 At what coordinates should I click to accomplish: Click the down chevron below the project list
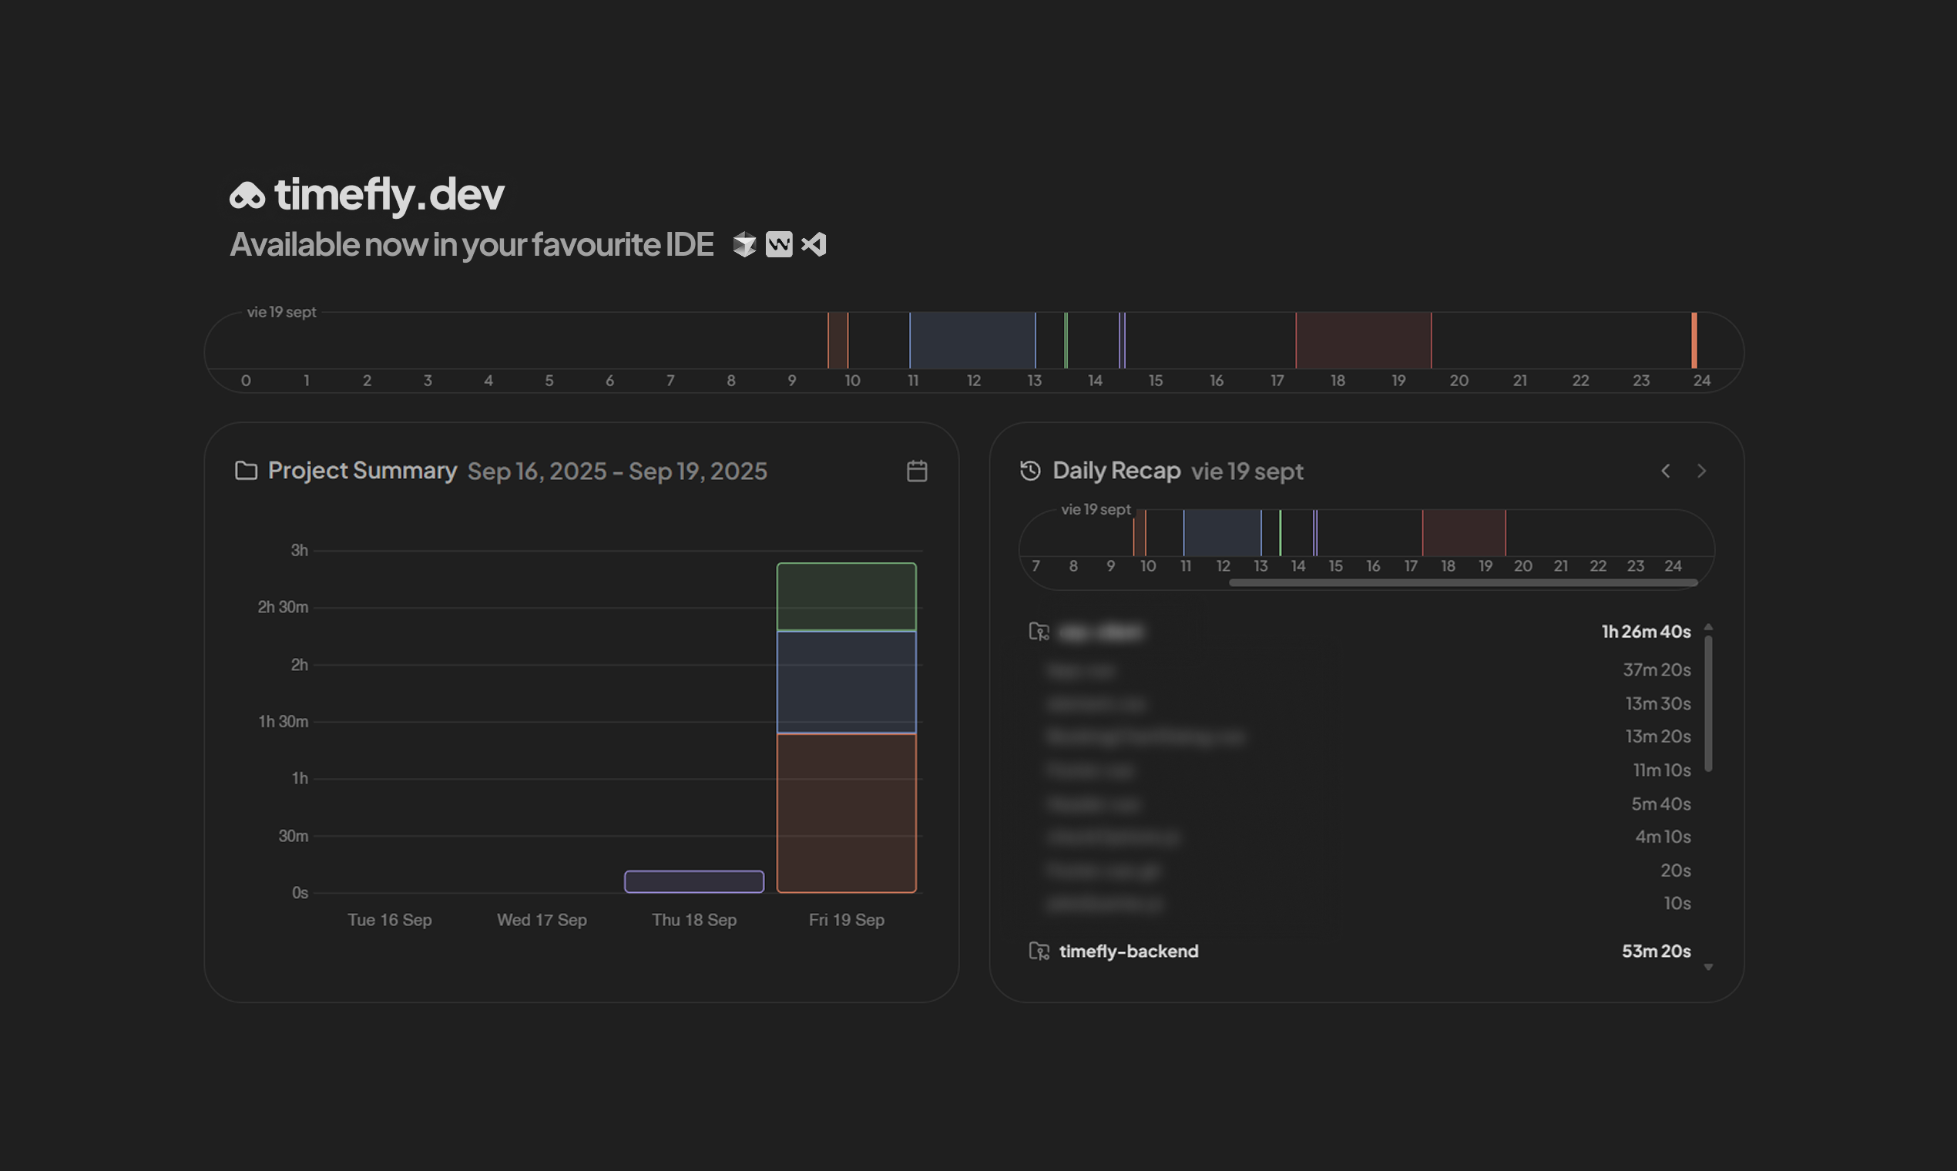coord(1708,966)
